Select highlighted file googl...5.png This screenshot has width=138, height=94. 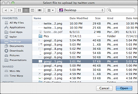[85, 61]
